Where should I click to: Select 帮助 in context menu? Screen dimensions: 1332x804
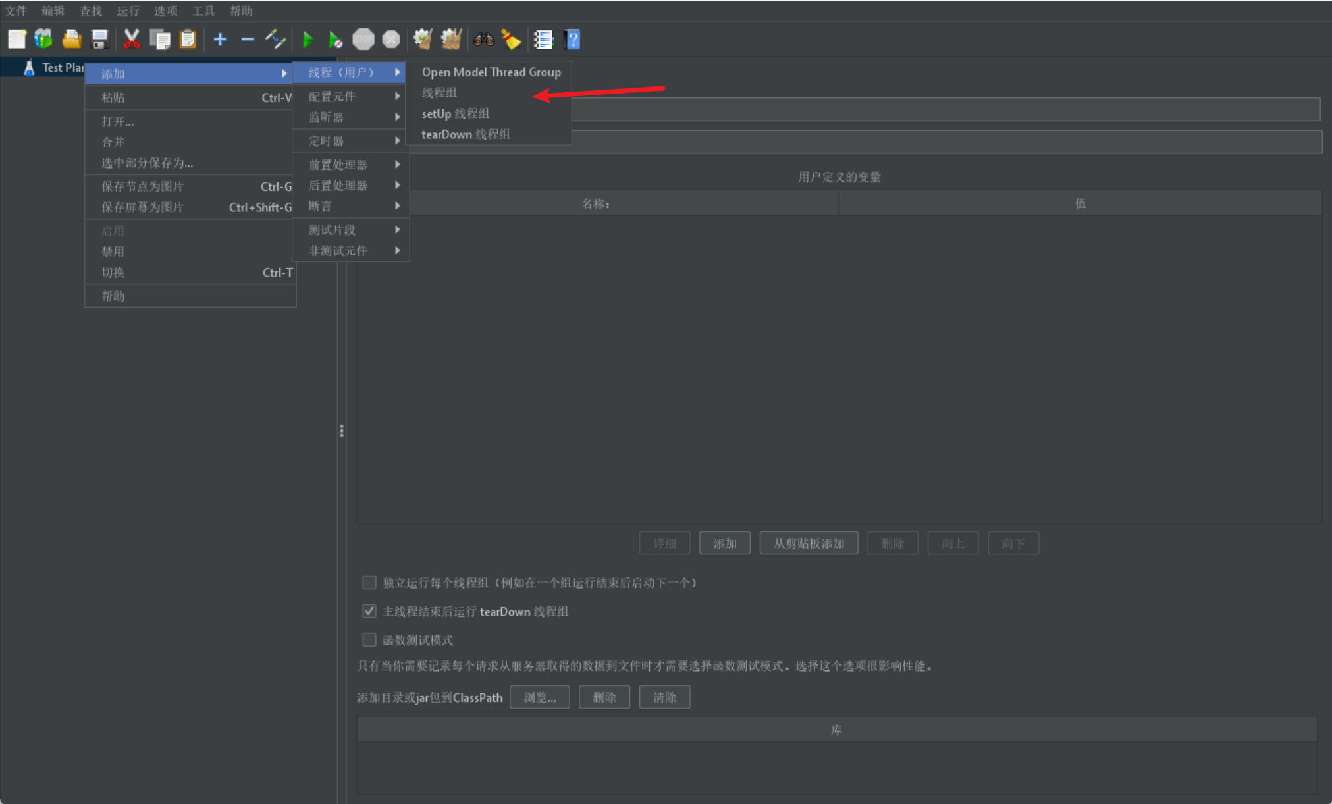click(190, 296)
